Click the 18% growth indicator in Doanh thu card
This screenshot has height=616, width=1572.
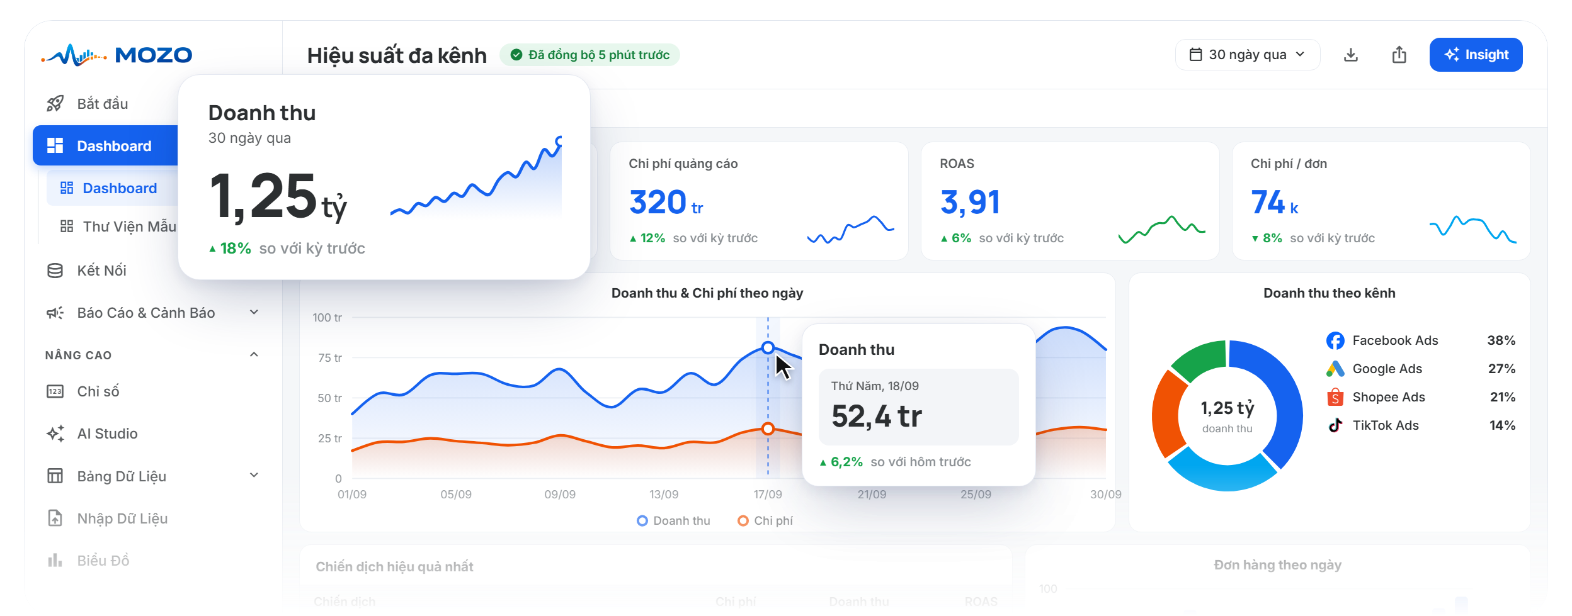point(230,249)
